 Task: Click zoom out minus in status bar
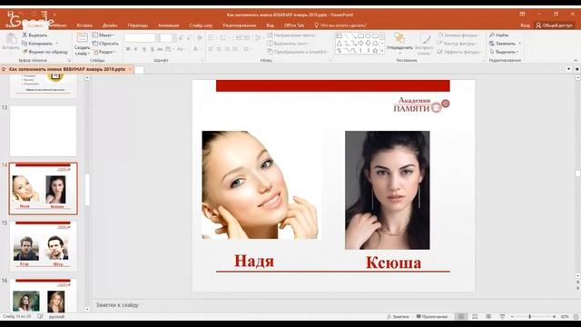pos(512,317)
